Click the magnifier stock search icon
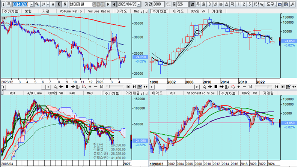Viewport: 298px width, 168px height. click(x=37, y=4)
